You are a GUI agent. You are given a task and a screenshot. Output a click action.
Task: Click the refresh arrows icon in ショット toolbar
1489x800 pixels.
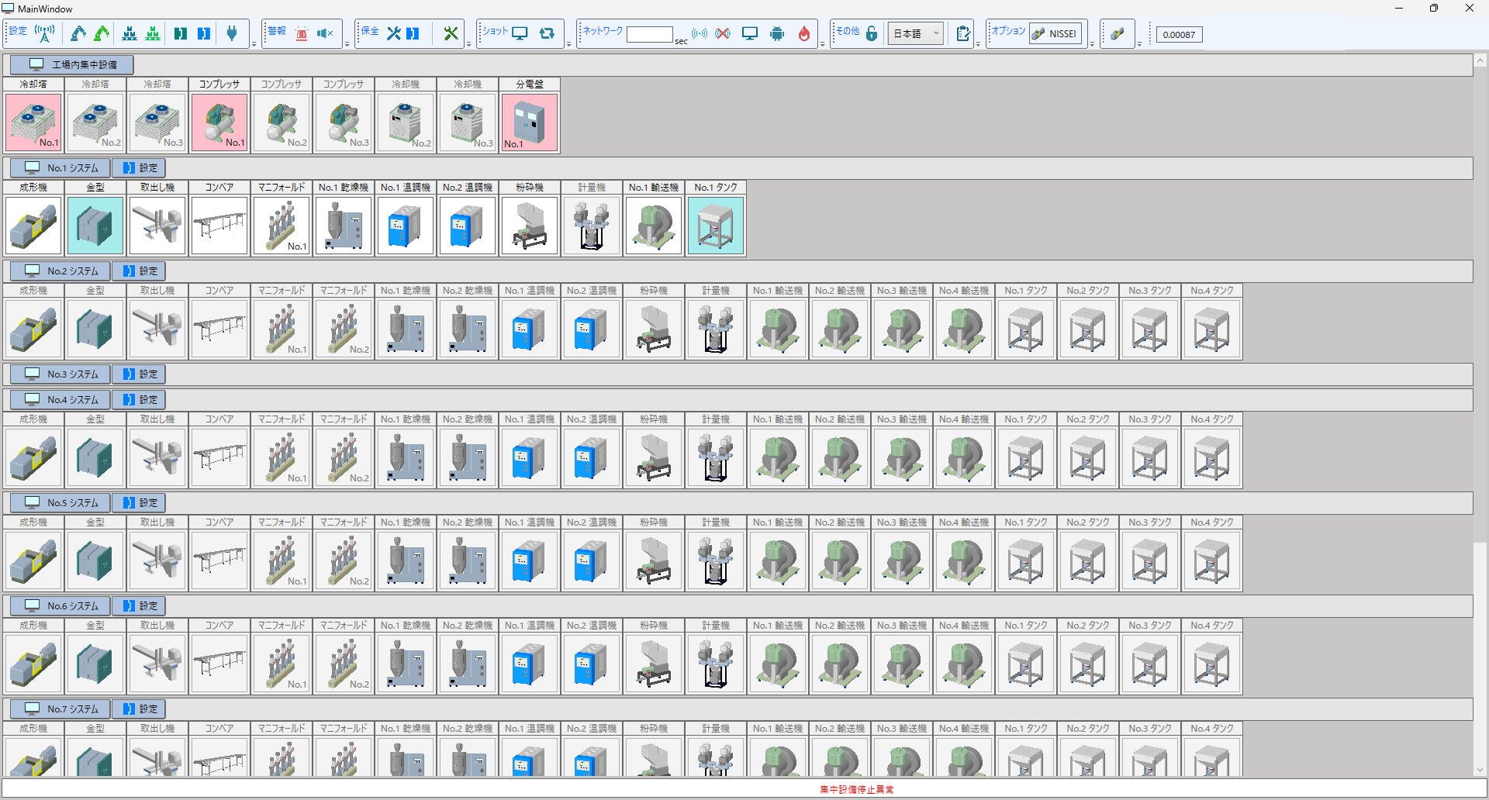click(548, 33)
